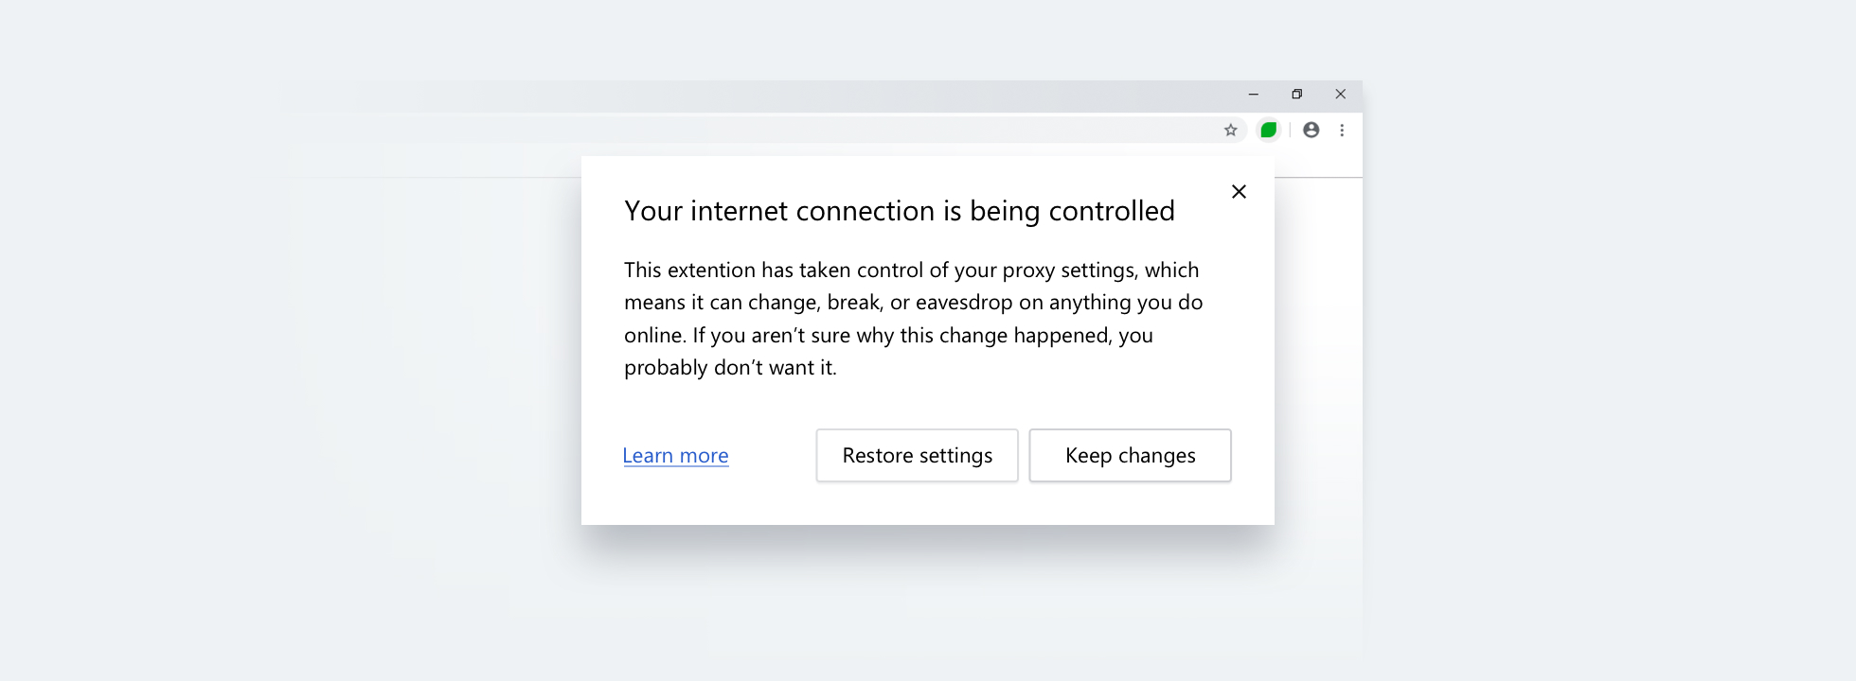Click the text 'probably don't want it.'

click(730, 368)
